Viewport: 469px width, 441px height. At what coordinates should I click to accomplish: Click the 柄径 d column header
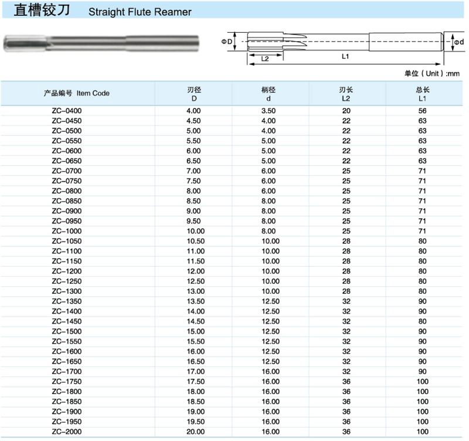[268, 94]
